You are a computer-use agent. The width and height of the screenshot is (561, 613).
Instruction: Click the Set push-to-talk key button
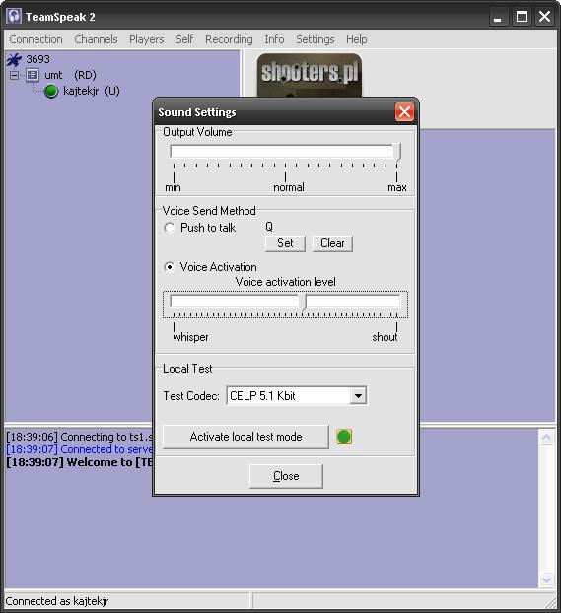[x=285, y=243]
